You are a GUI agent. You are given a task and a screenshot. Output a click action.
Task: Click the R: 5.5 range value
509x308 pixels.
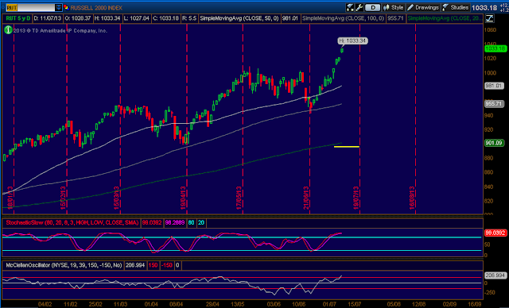pyautogui.click(x=189, y=18)
